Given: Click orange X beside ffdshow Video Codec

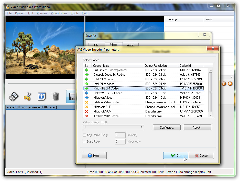Looking at the screenshot, I should (87, 102).
